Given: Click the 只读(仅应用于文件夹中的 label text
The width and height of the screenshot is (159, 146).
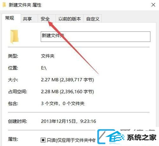Looking at the screenshot, I should [71, 140].
